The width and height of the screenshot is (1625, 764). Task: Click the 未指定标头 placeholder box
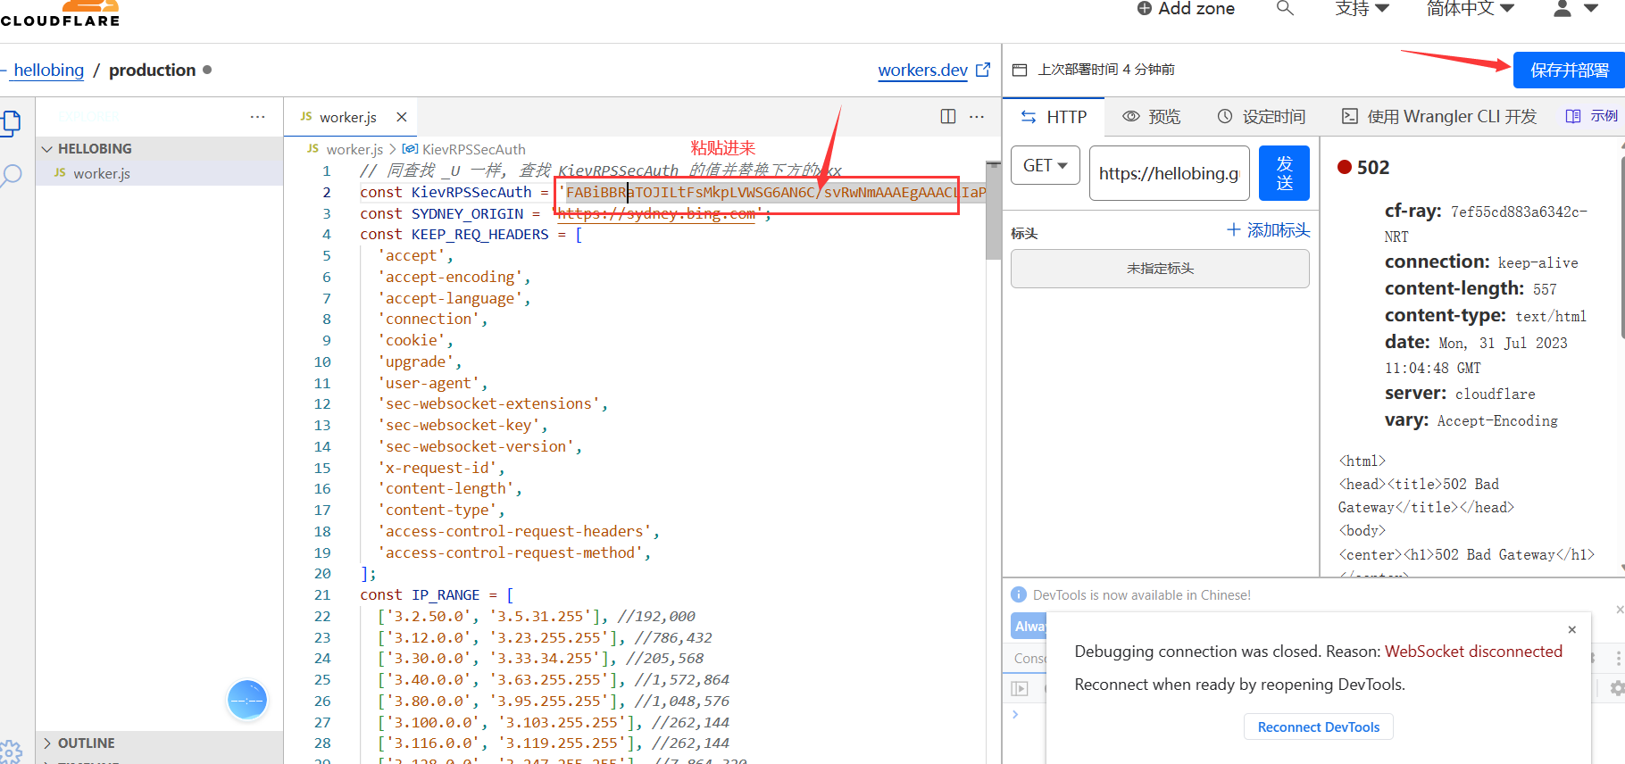(x=1160, y=269)
